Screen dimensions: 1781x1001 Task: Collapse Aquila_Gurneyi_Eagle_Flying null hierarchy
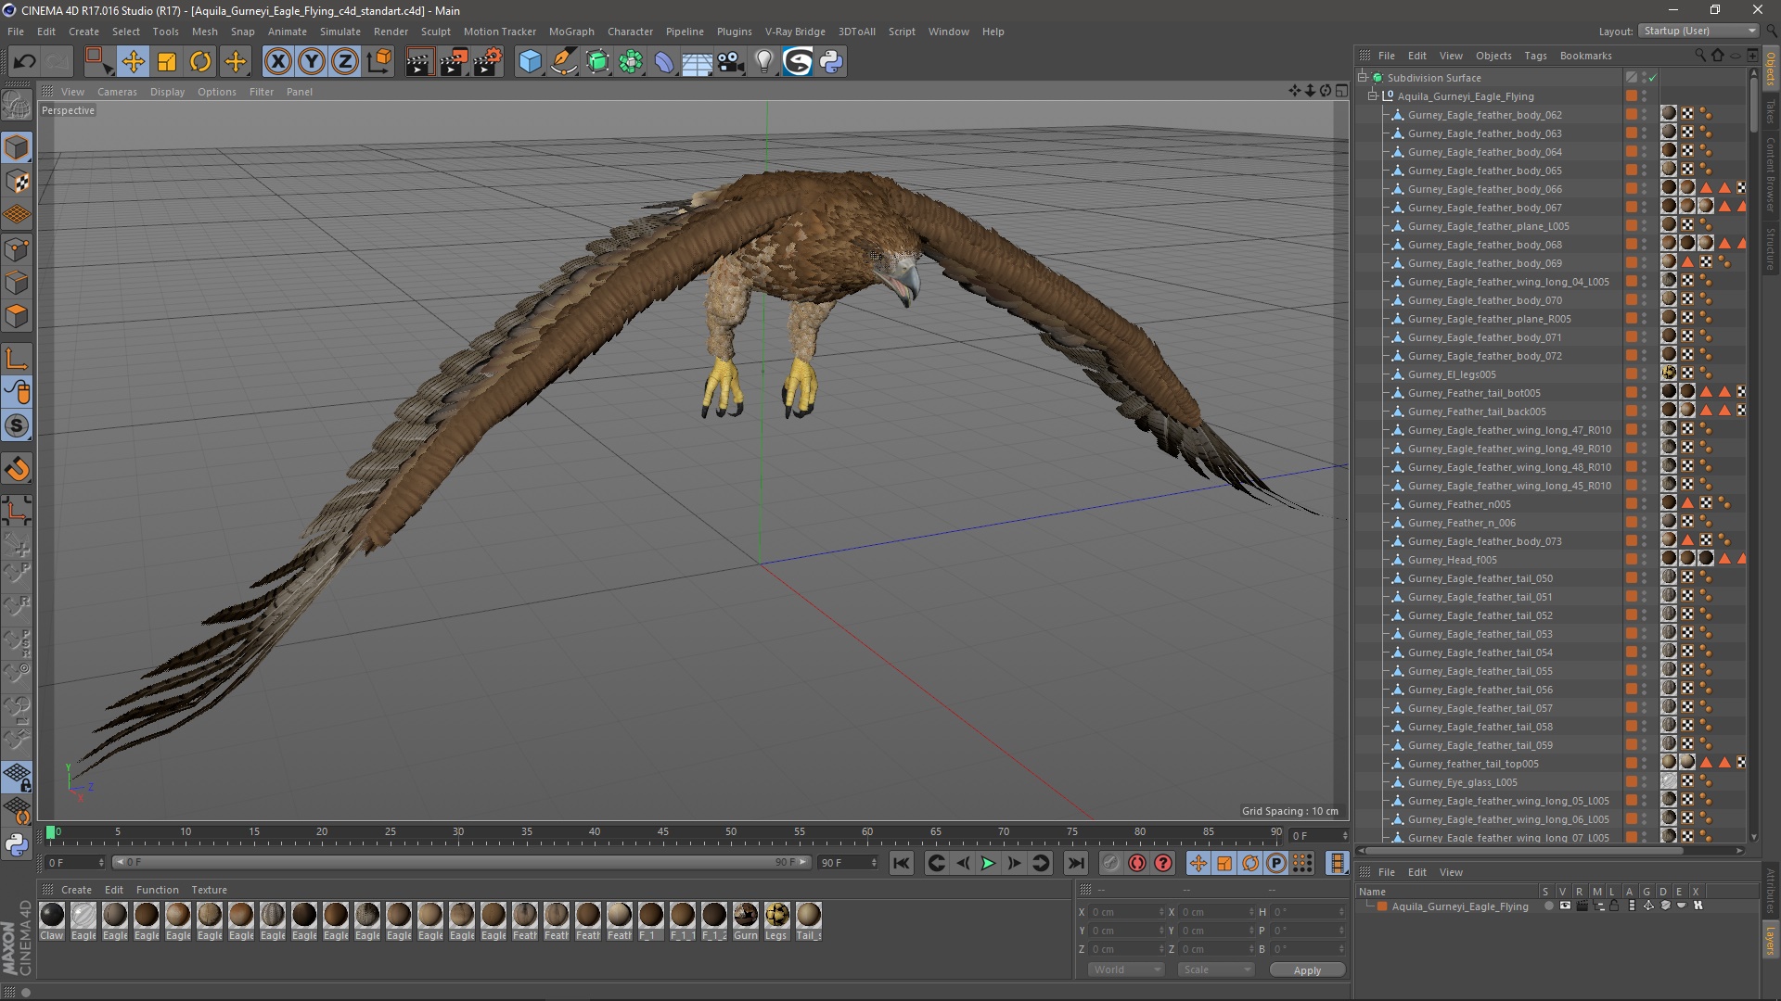click(x=1373, y=96)
